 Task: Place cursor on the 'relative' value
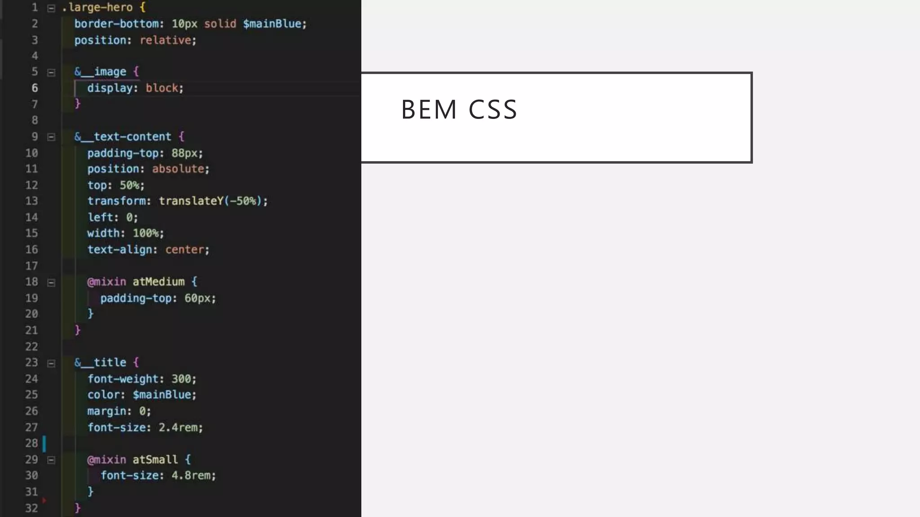[x=165, y=40]
